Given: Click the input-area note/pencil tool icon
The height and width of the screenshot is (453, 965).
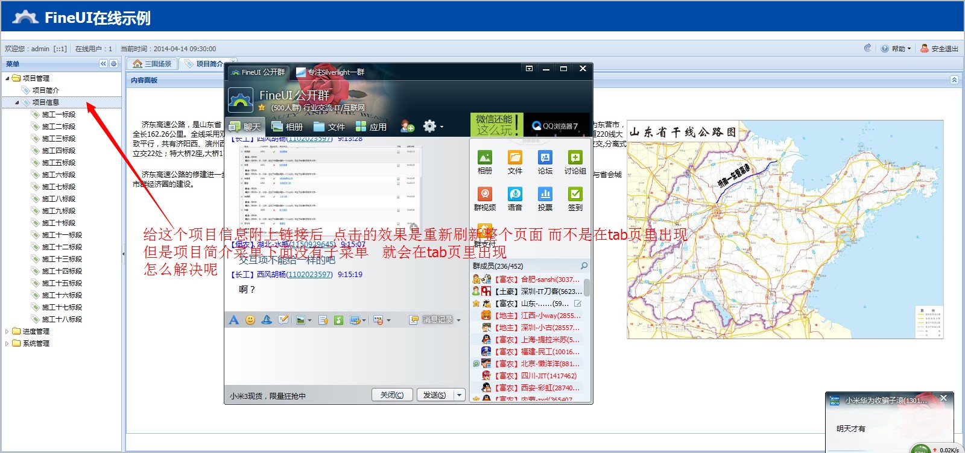Looking at the screenshot, I should [x=283, y=320].
